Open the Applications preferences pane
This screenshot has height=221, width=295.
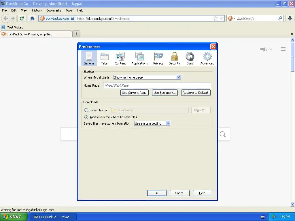tap(140, 58)
